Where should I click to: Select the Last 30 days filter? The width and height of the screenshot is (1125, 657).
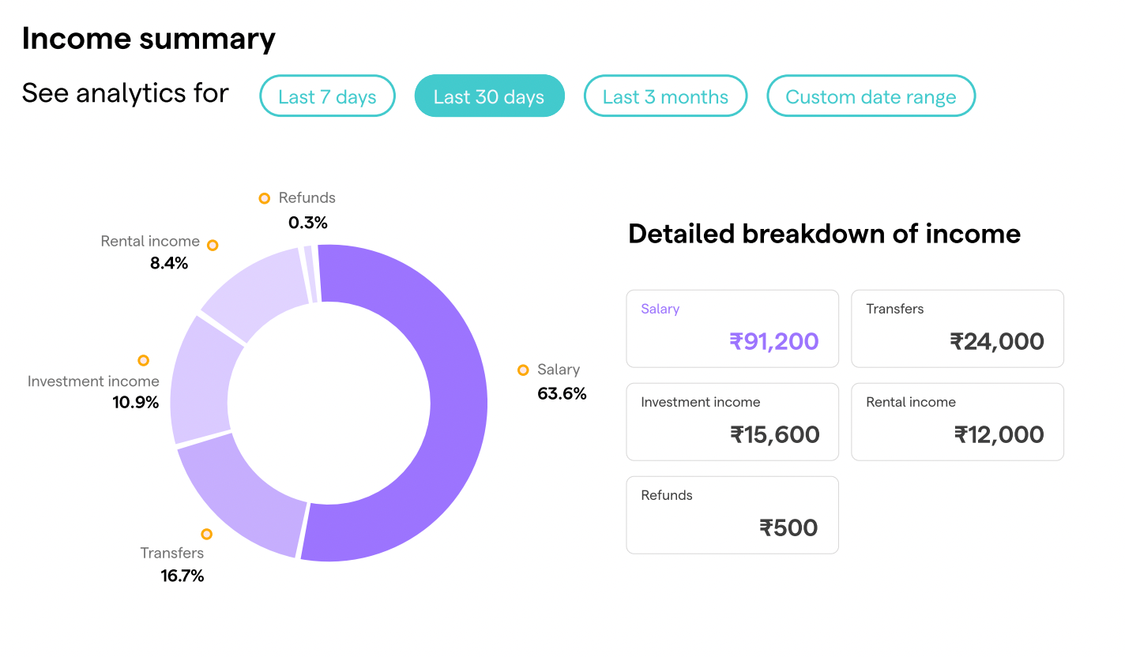[x=489, y=96]
